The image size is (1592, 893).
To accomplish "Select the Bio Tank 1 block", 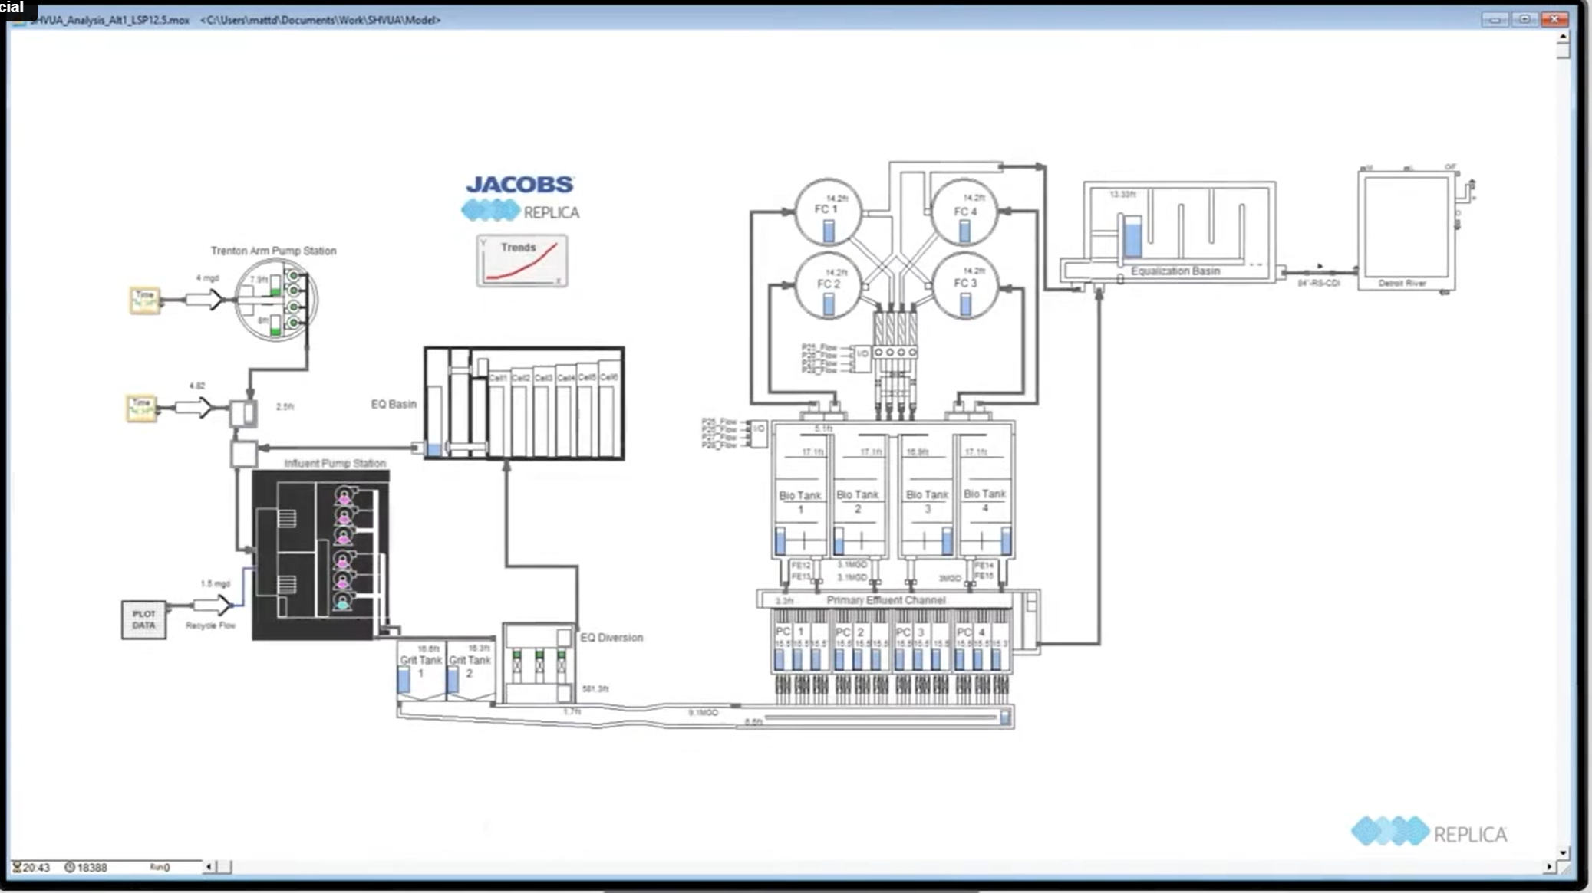I will (x=800, y=491).
